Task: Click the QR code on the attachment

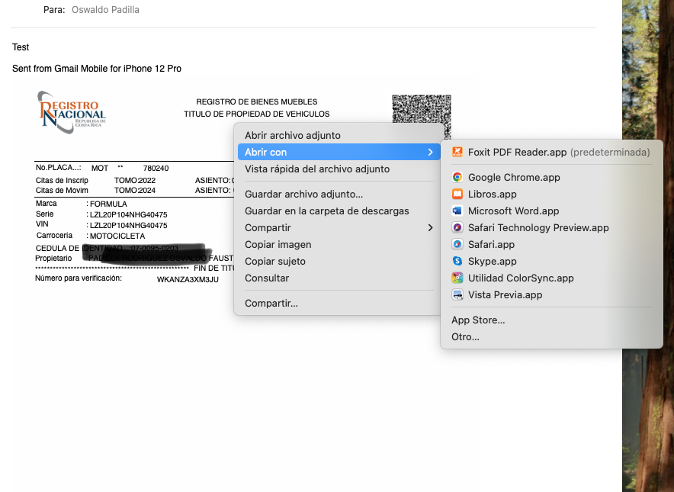Action: pyautogui.click(x=421, y=108)
